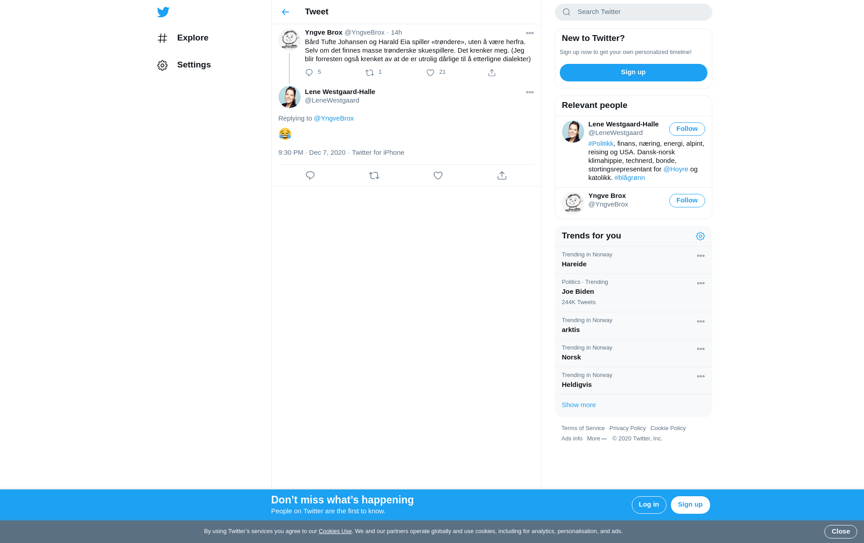Like Yngve Brox's tweet with 21 likes

click(x=430, y=72)
